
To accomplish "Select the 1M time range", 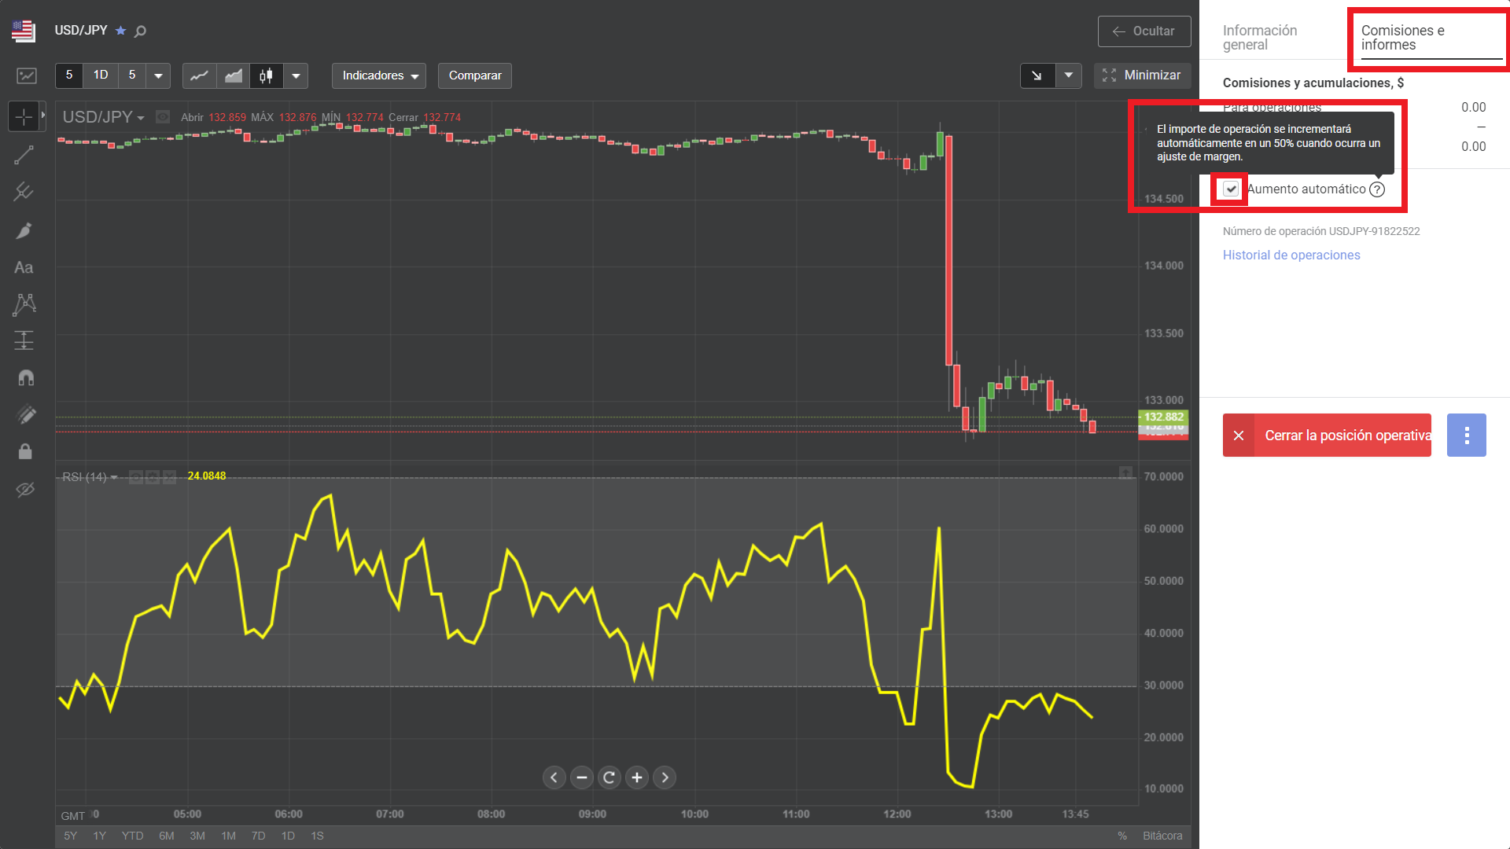I will (228, 836).
